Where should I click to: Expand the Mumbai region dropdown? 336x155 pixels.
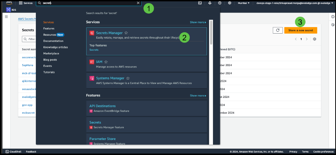[244, 3]
